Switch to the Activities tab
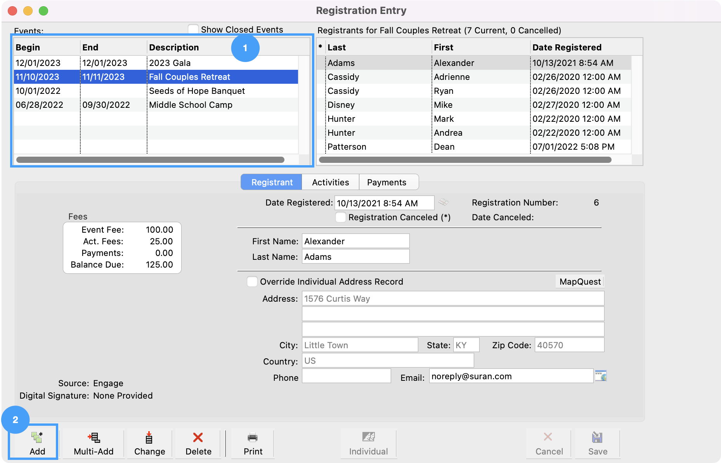This screenshot has width=721, height=463. click(x=330, y=182)
